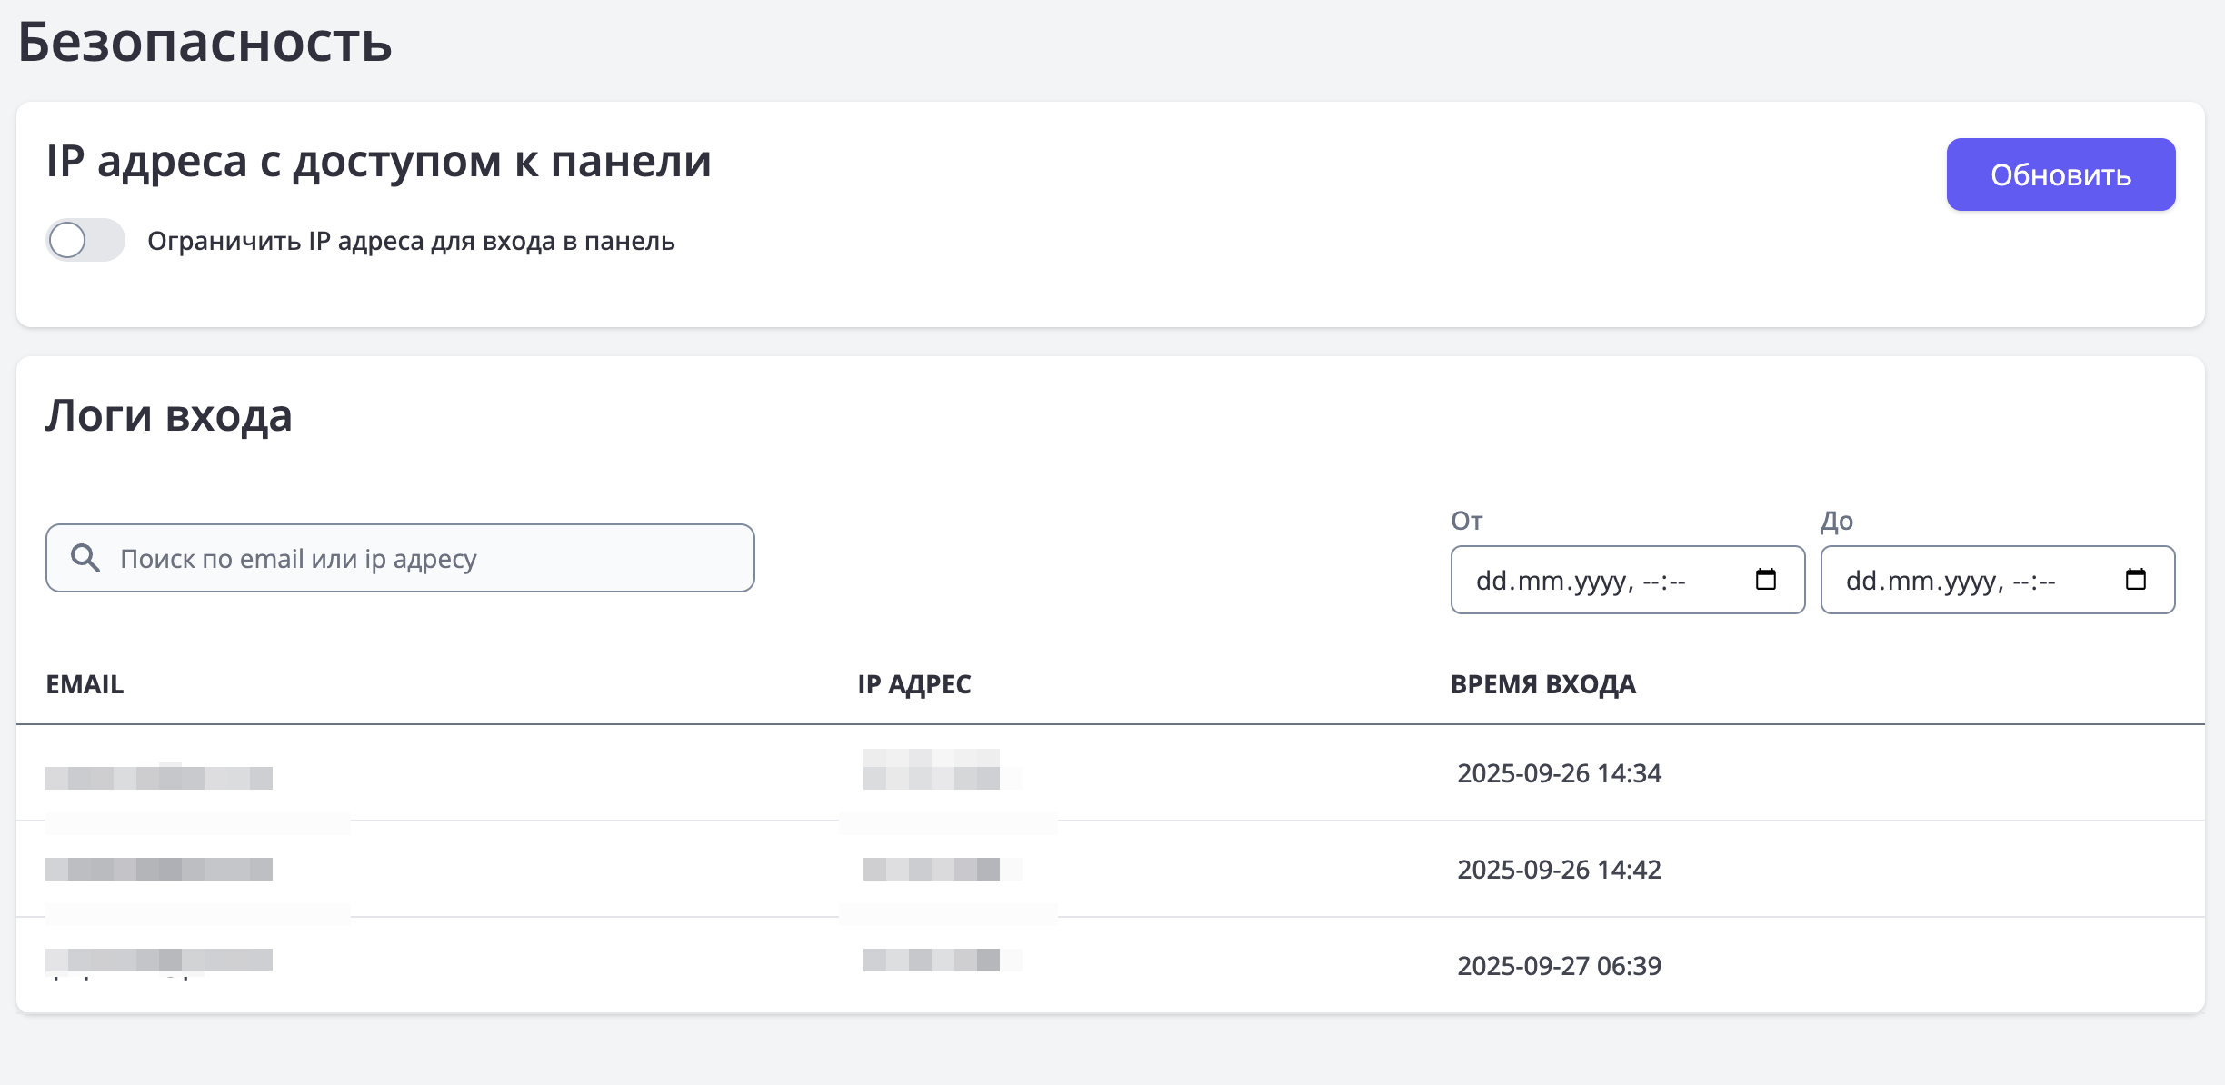This screenshot has width=2225, height=1085.
Task: Click the EMAIL column header
Action: tap(85, 684)
